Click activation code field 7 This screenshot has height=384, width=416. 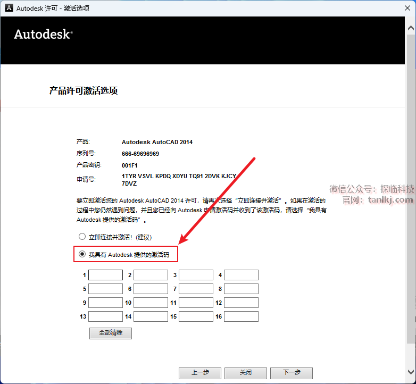196,289
